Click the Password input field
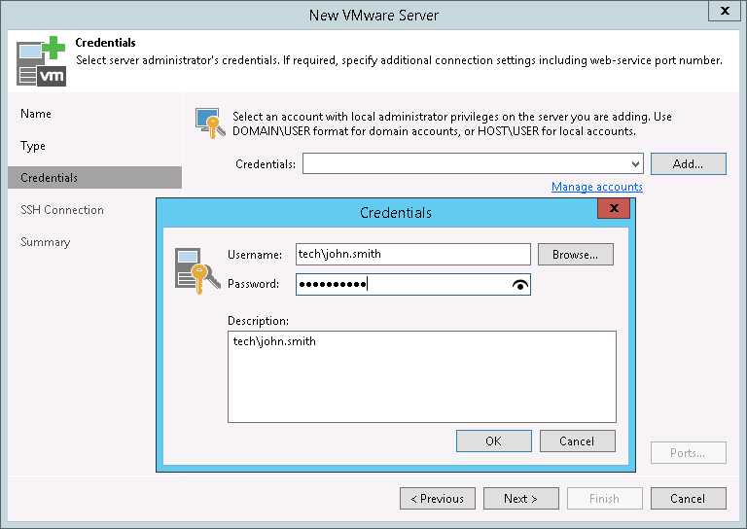Screen dimensions: 747x529 (x=412, y=284)
